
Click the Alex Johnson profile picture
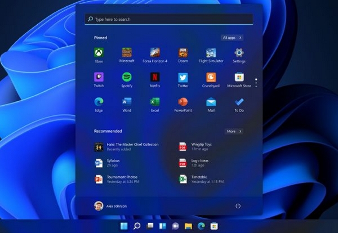[99, 206]
